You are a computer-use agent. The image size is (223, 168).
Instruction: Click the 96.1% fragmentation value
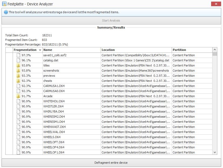(26, 60)
